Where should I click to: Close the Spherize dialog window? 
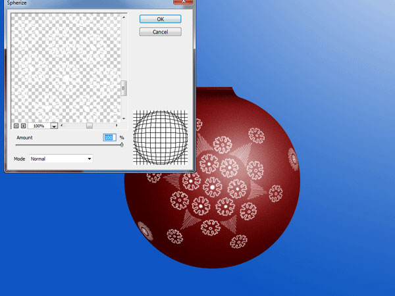coord(184,2)
